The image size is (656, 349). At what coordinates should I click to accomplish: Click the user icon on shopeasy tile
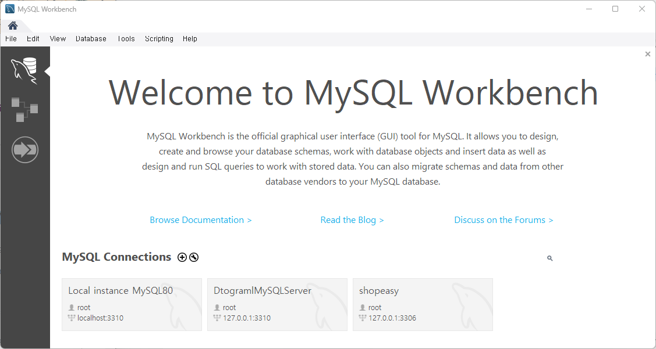click(362, 308)
